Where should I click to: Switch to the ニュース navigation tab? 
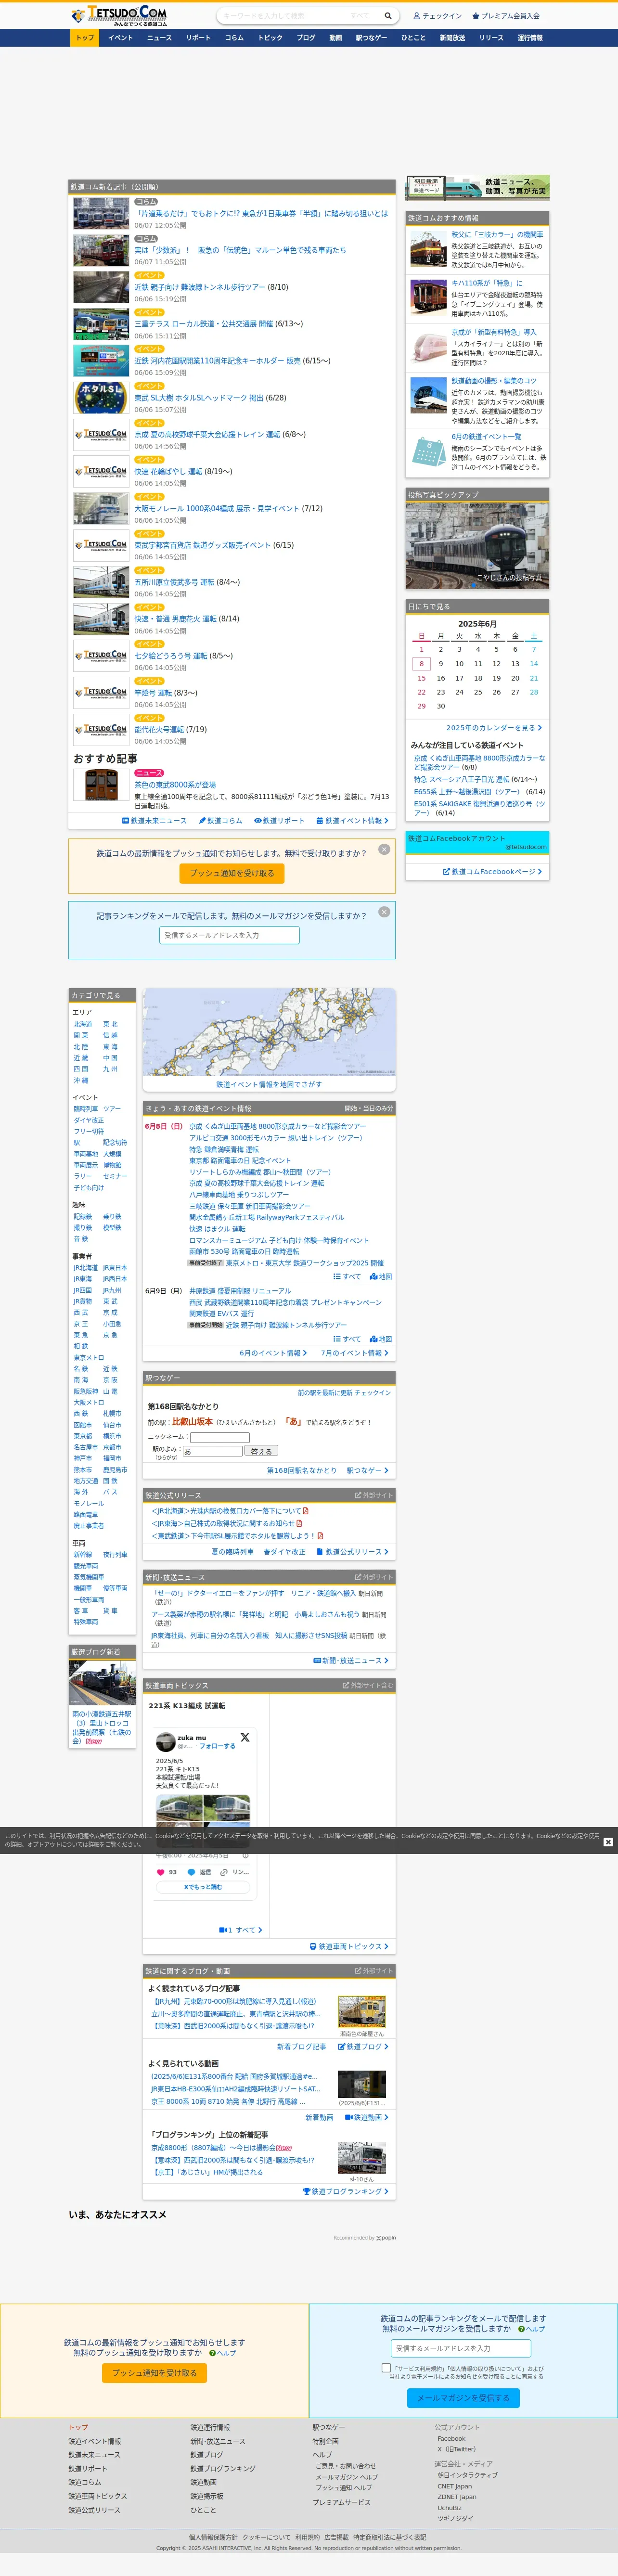pyautogui.click(x=159, y=38)
